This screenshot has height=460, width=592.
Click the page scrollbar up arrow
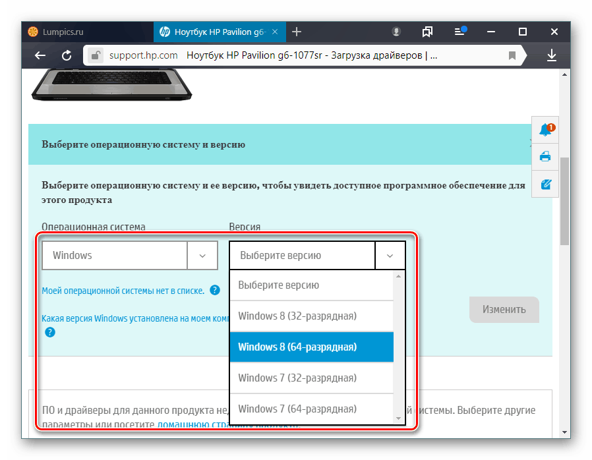(x=564, y=74)
